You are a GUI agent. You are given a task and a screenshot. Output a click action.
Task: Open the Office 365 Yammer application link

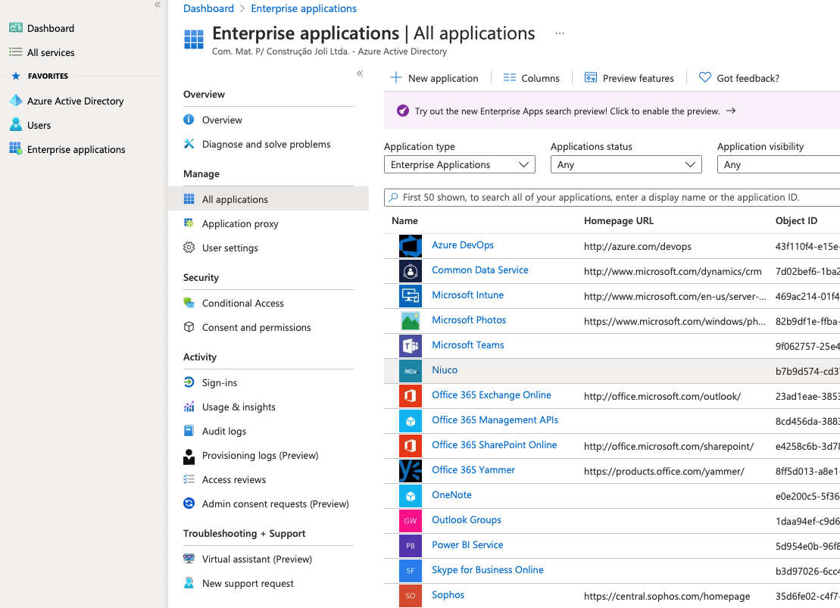[473, 469]
